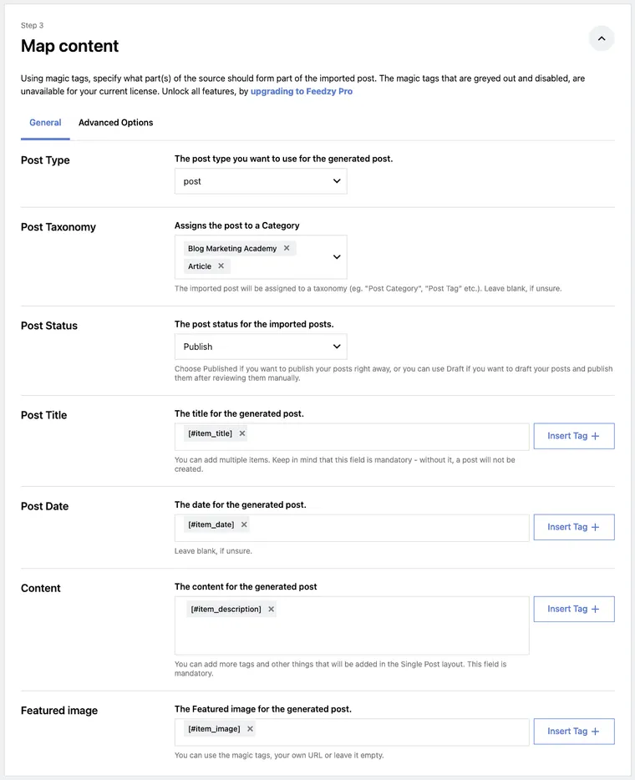
Task: Open the Post Type dropdown showing post
Action: point(261,181)
